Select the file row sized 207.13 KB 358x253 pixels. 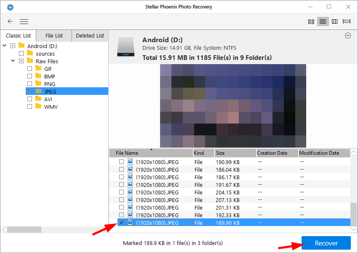click(230, 200)
